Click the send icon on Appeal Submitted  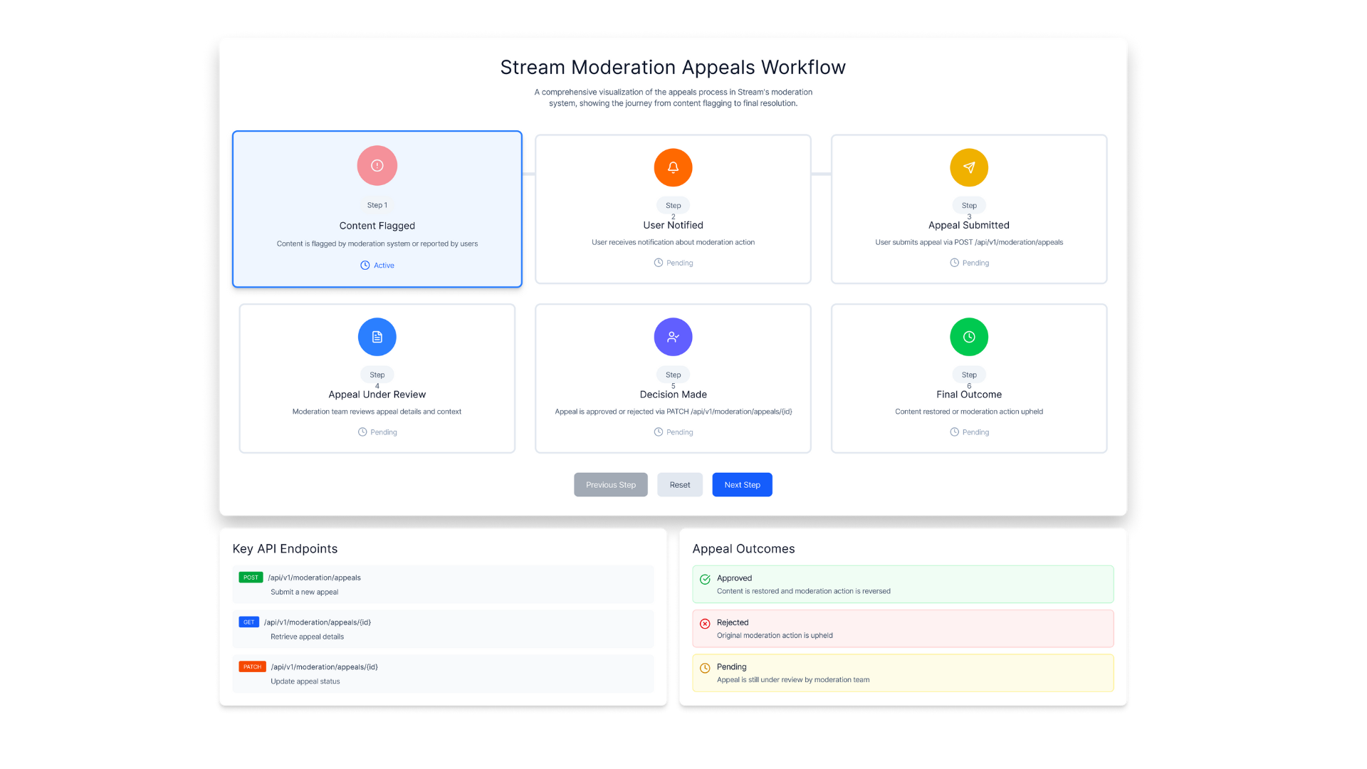tap(969, 167)
